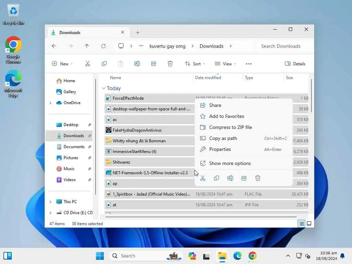Switch to the large thumbnails view icon

click(x=309, y=223)
